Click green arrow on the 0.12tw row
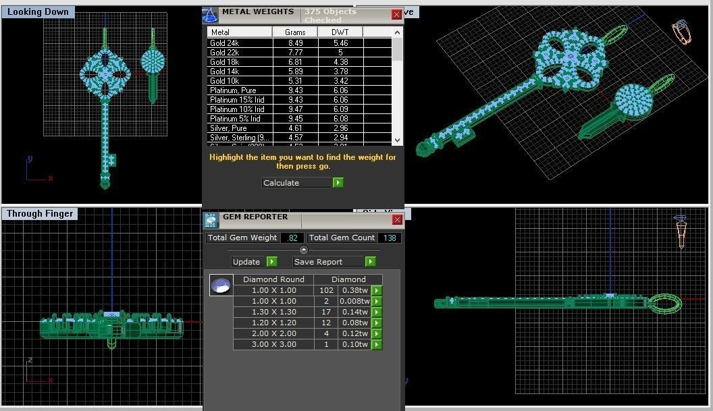Image resolution: width=713 pixels, height=411 pixels. pos(377,333)
